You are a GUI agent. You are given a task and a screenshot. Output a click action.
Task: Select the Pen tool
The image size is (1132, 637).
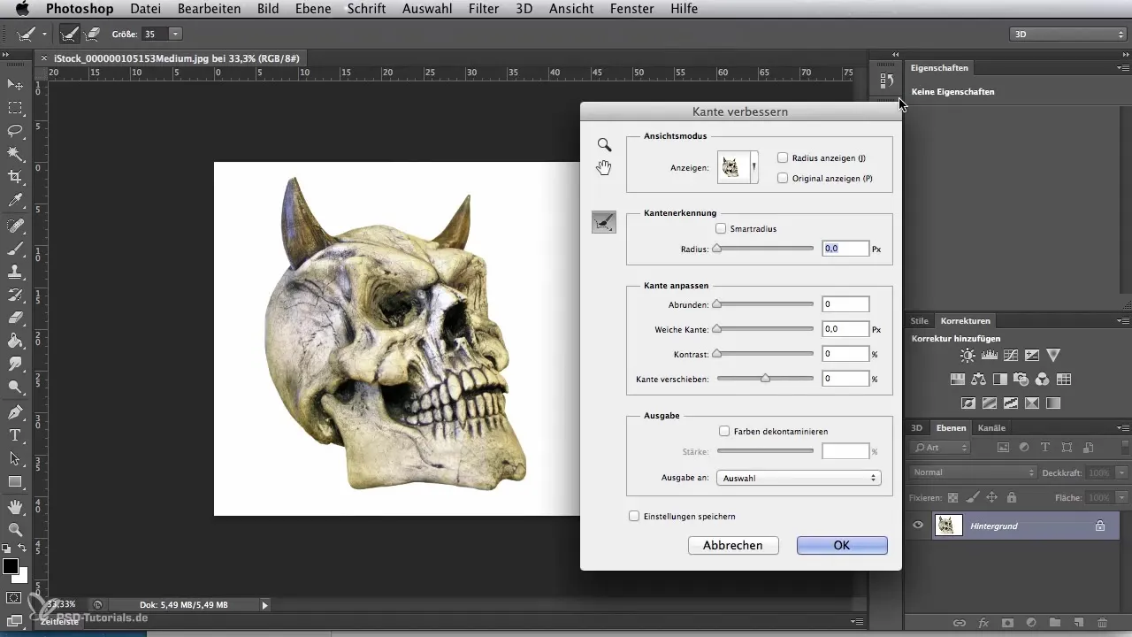tap(15, 412)
